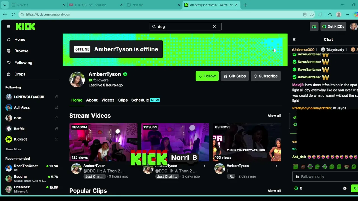
Task: Switch to the About tab
Action: coord(92,100)
